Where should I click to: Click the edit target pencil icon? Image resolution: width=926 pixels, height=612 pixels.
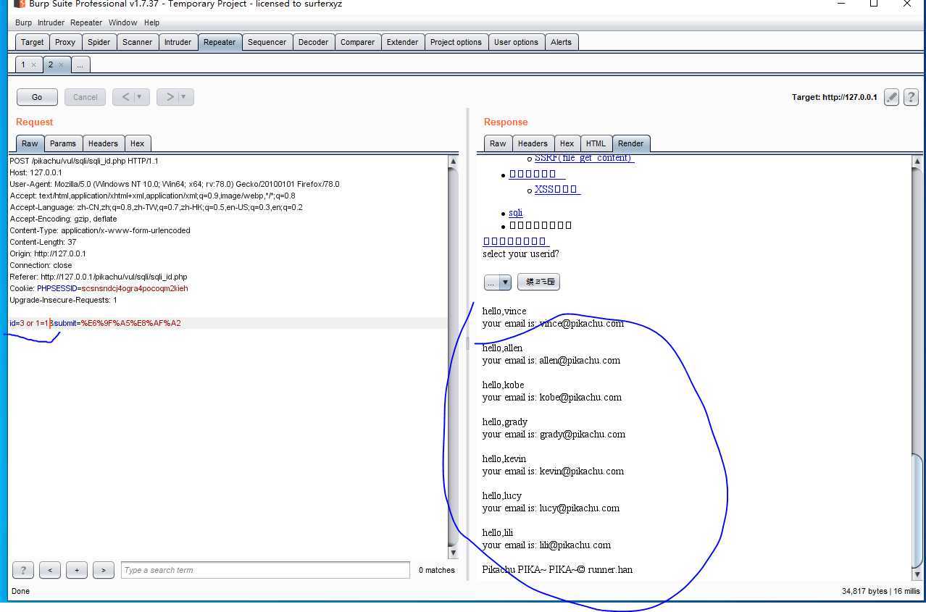(x=892, y=97)
